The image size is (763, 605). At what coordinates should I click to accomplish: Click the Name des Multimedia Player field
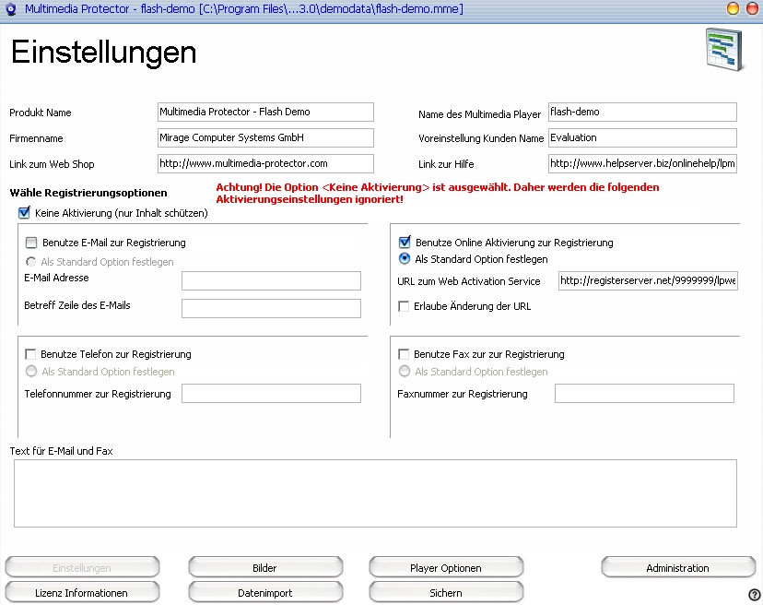642,112
